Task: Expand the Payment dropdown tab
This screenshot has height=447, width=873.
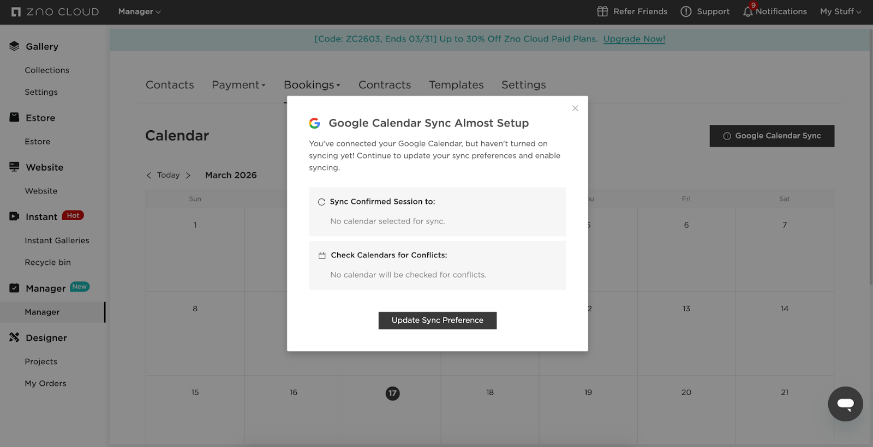Action: [238, 85]
